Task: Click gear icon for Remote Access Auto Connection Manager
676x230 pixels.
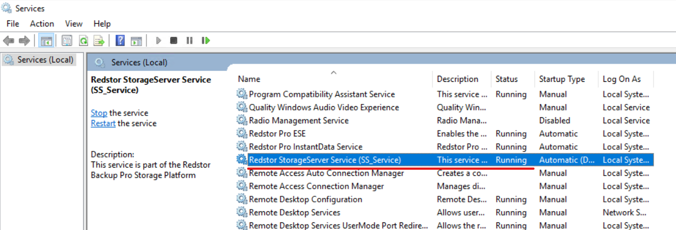Action: (242, 173)
